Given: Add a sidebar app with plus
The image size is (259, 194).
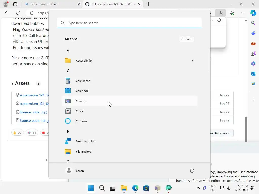Looking at the screenshot, I should pyautogui.click(x=253, y=100).
